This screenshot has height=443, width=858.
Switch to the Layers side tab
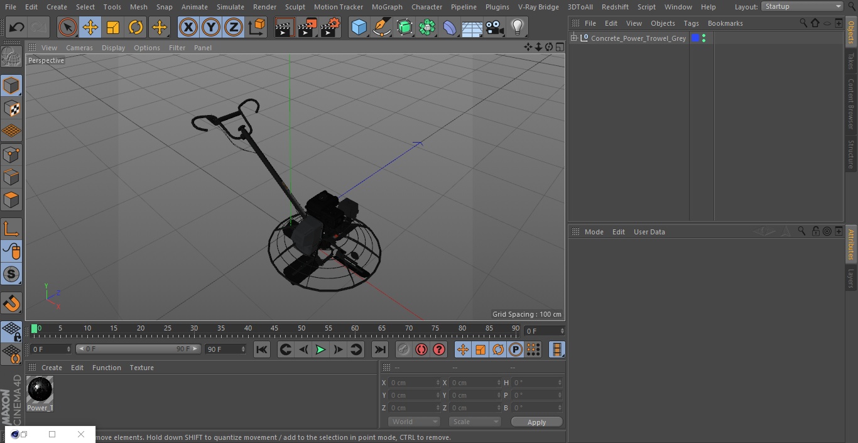click(851, 278)
